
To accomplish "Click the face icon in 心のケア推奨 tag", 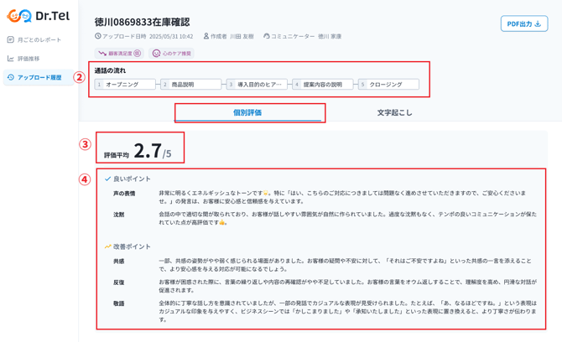I will pos(156,54).
